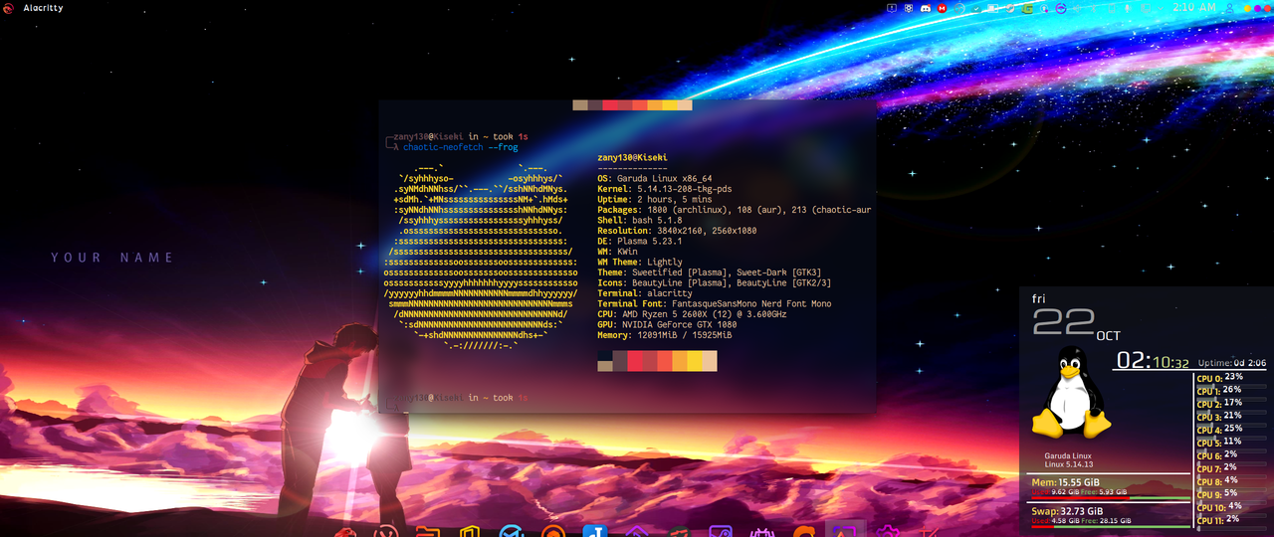Viewport: 1274px width, 537px height.
Task: Open the Discord tray icon
Action: (925, 8)
